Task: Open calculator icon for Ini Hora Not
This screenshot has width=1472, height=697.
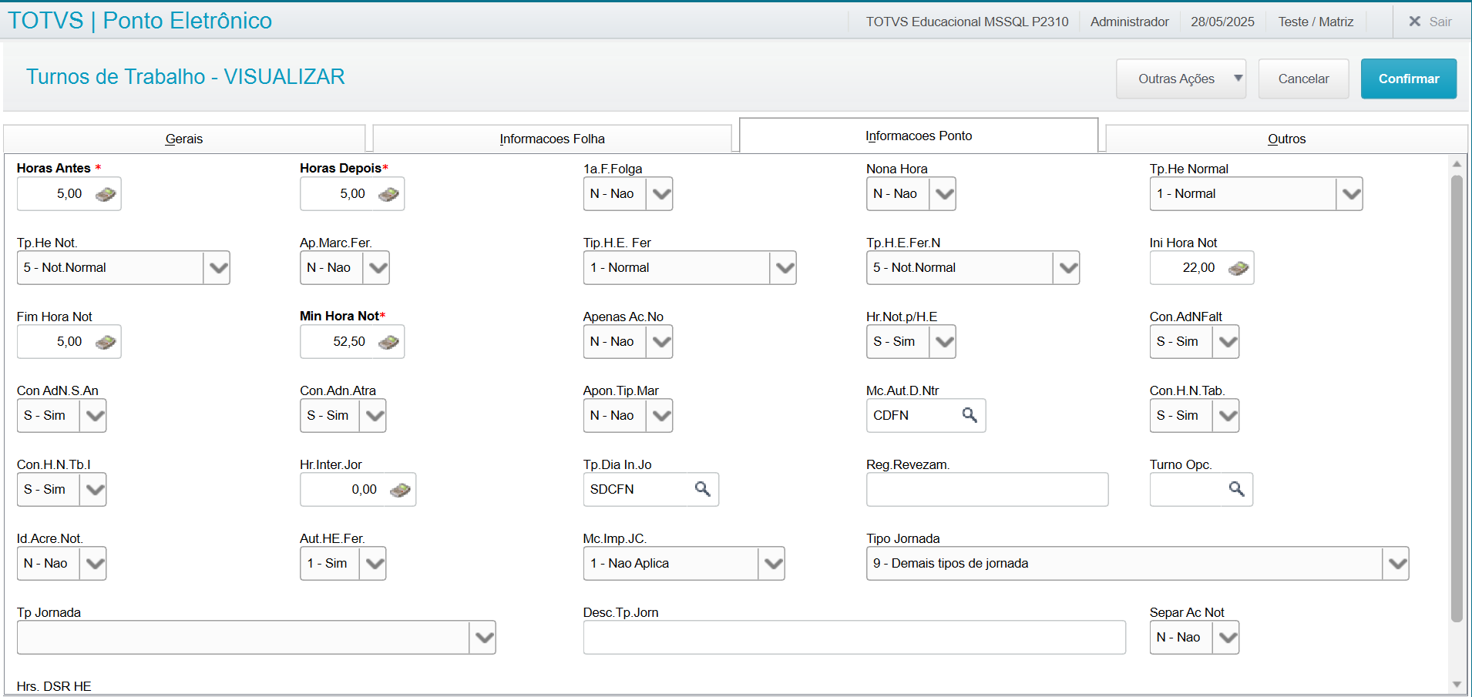Action: 1238,268
